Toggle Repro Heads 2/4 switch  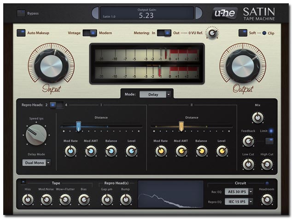click(57, 105)
